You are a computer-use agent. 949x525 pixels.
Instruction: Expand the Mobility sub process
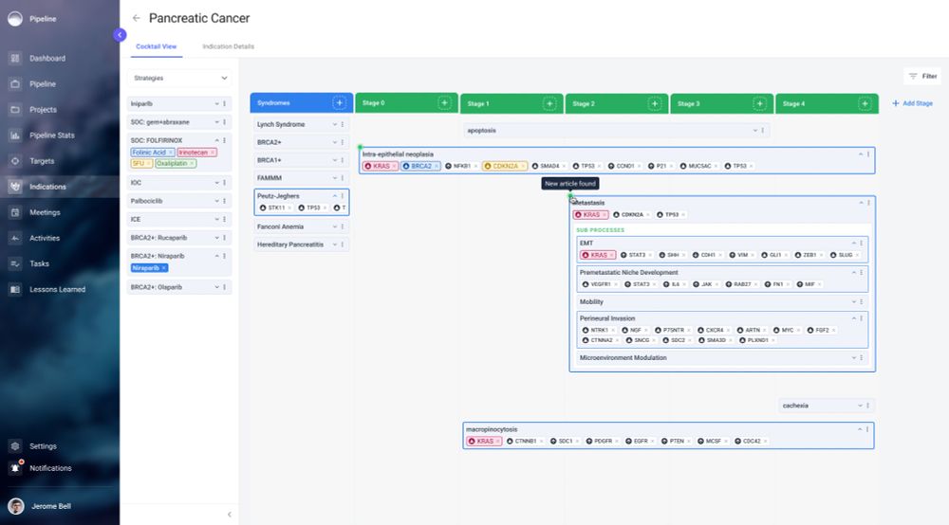(854, 302)
